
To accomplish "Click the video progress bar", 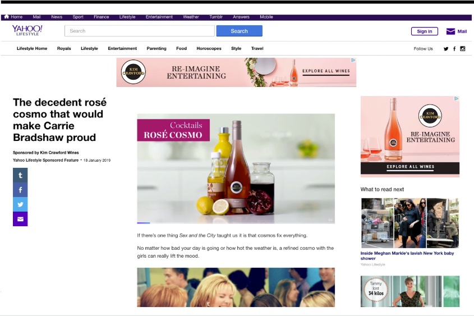I will [236, 223].
